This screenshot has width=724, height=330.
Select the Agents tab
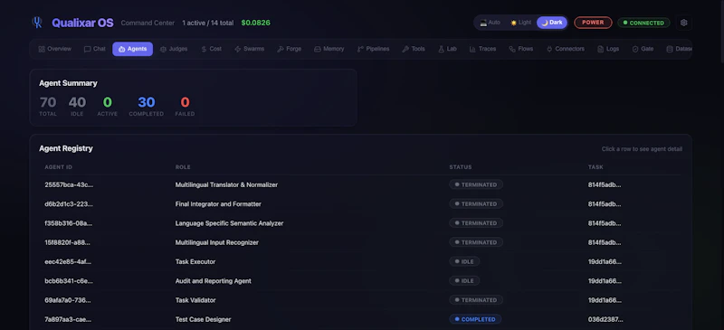(x=132, y=49)
